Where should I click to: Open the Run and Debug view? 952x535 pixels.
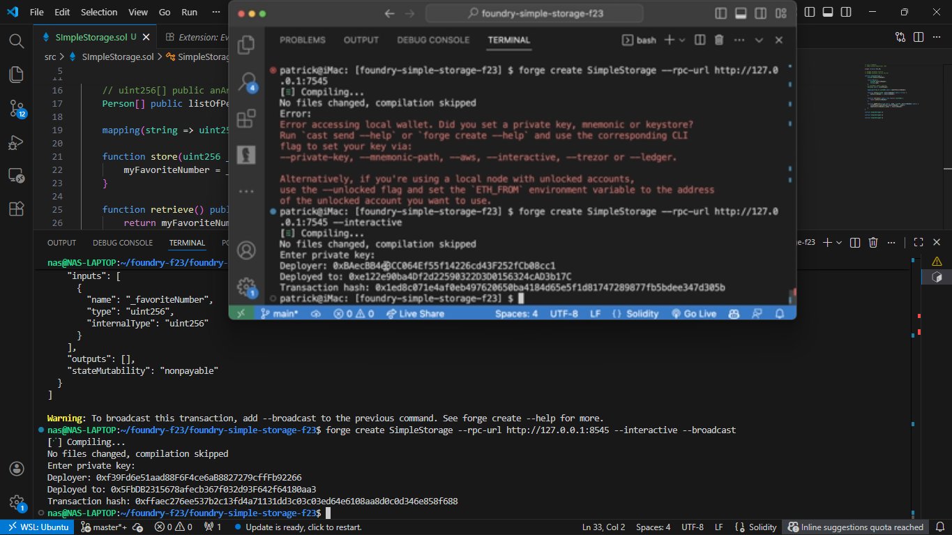pyautogui.click(x=16, y=142)
